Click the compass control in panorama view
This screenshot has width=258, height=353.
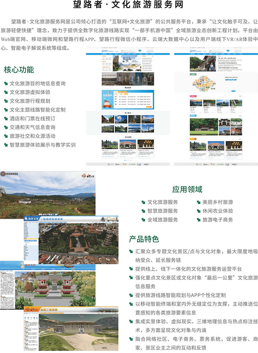(x=3, y=173)
